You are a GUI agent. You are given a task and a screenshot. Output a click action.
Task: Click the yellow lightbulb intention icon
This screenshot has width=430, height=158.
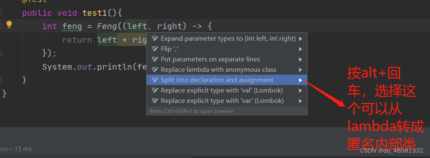[9, 25]
